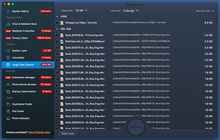Click the new badge beside Privacy Clean

[8, 38]
